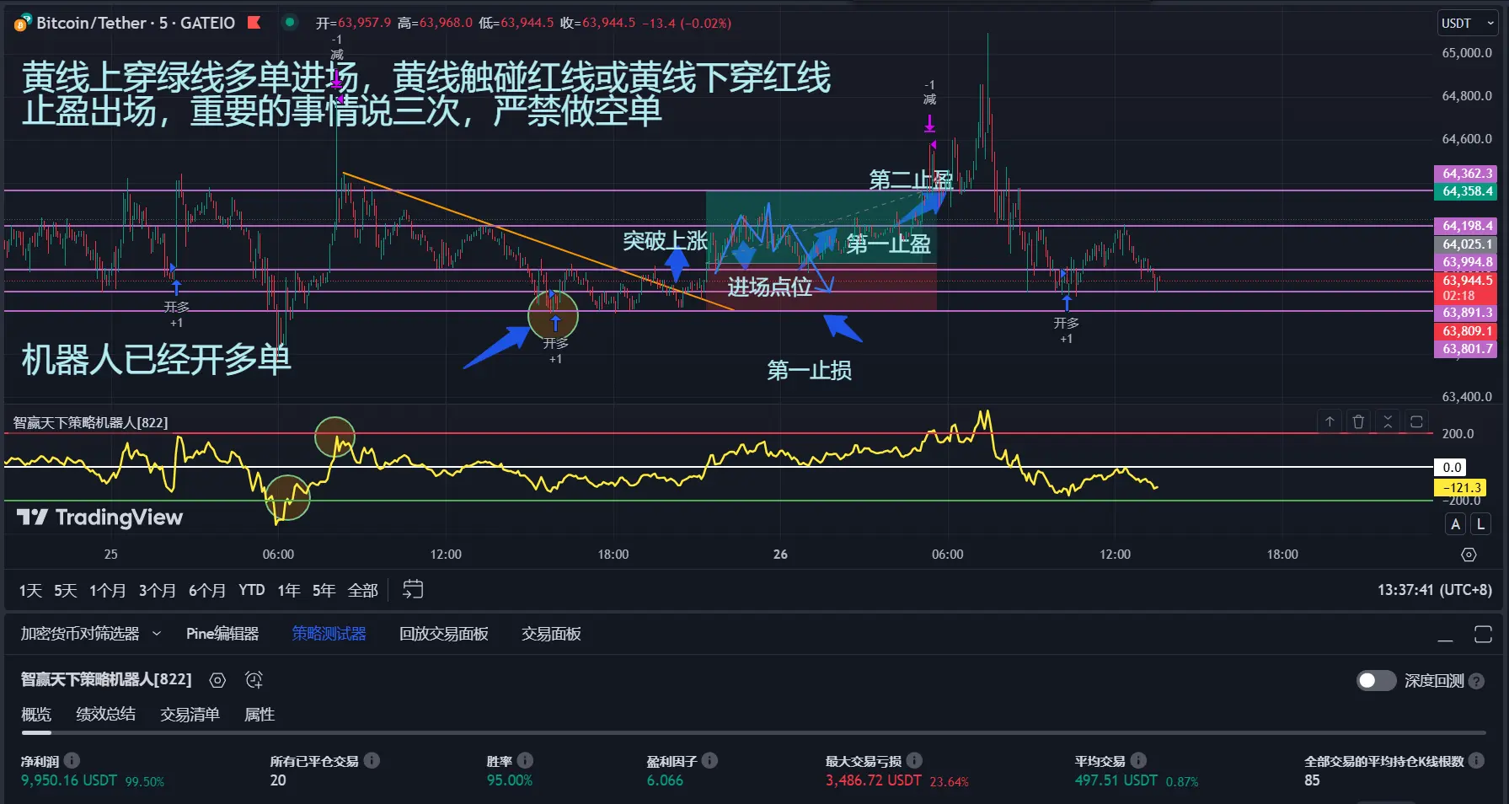Delete the indicator pane with trash icon
Screen dimensions: 1509x804
click(1358, 421)
